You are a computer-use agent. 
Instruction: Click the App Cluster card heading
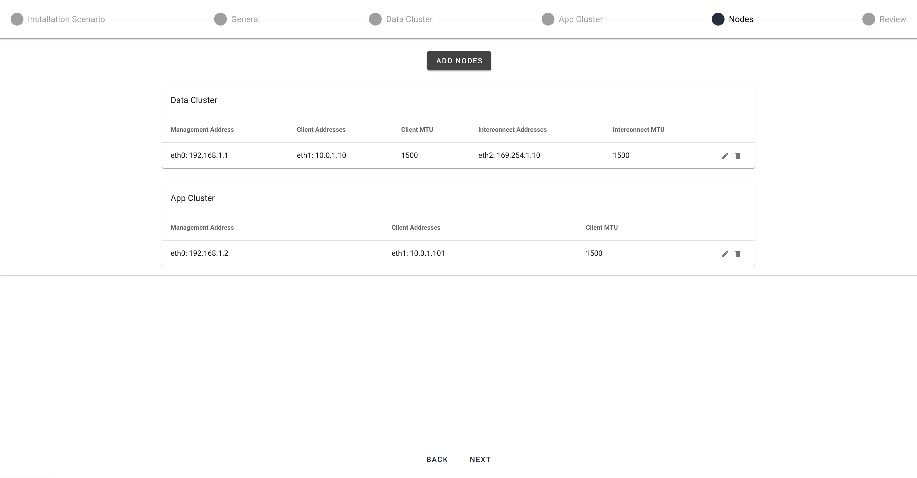192,198
